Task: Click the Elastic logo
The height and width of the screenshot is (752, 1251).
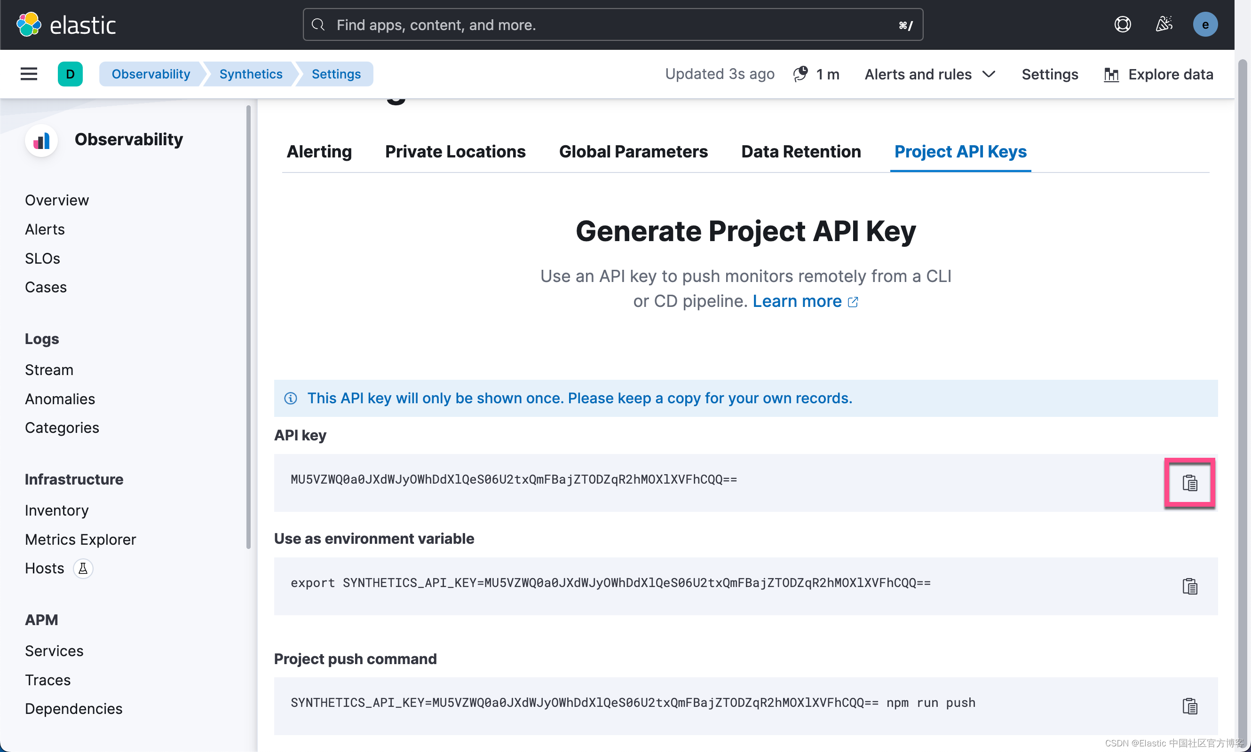Action: [66, 24]
